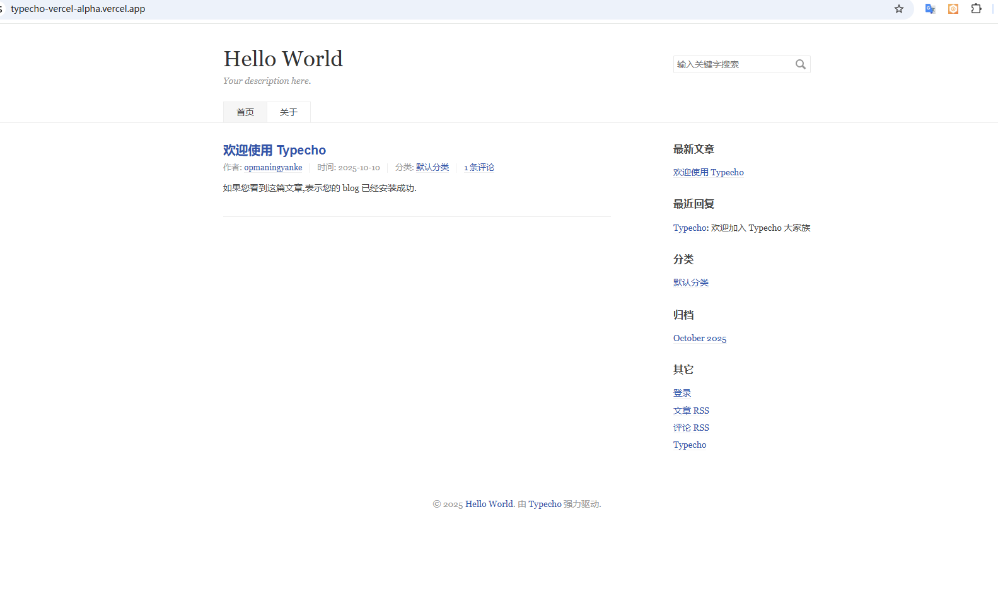This screenshot has width=998, height=589.
Task: Open the 文章 RSS feed link
Action: [x=691, y=411]
